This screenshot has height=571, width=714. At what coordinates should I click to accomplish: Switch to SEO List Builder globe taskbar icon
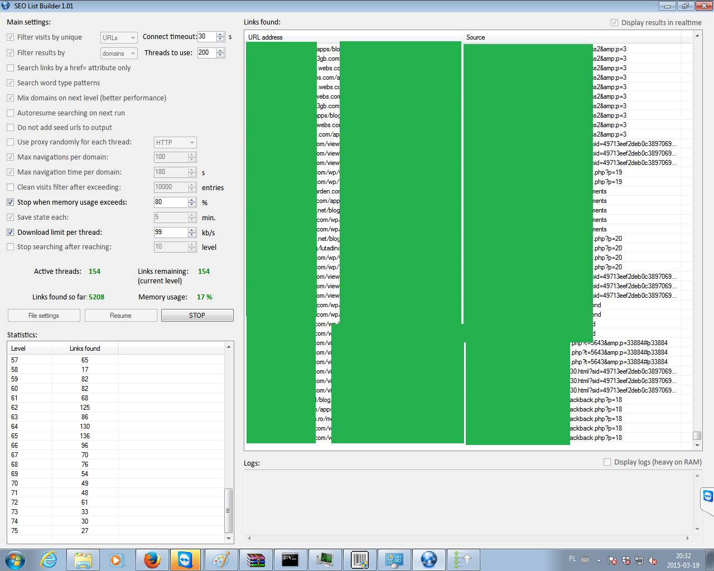pyautogui.click(x=428, y=559)
